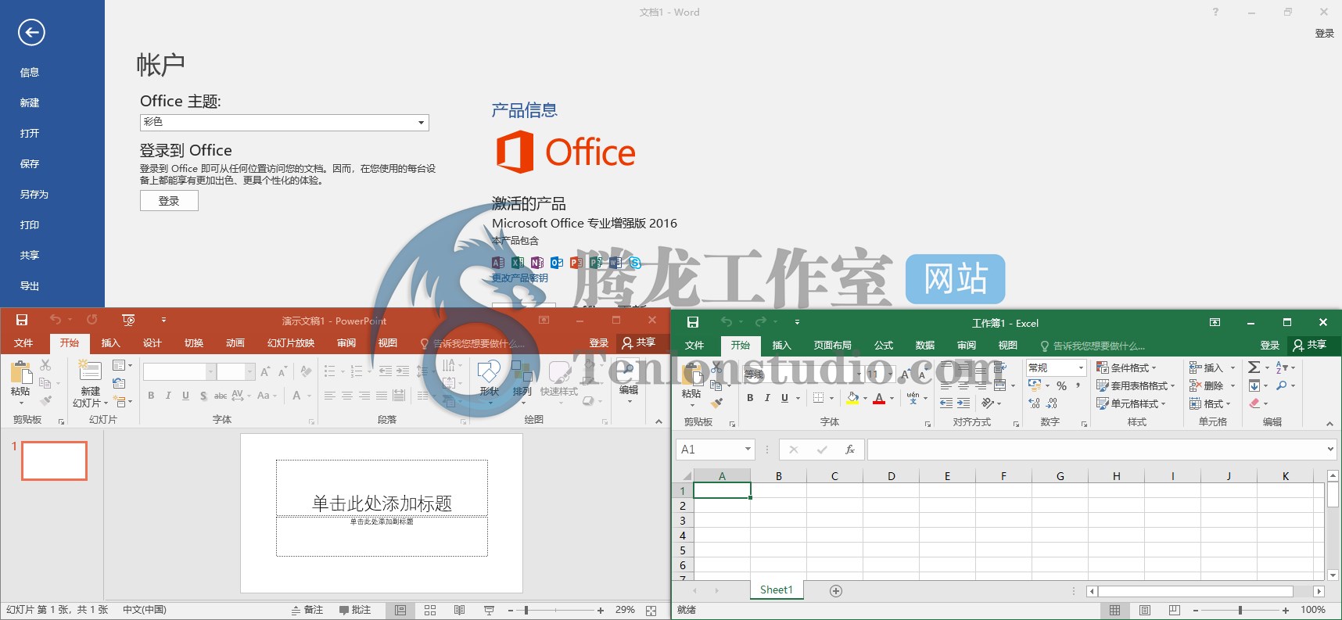Viewport: 1342px width, 620px height.
Task: Start slideshow from beginning in PowerPoint toolbar
Action: 128,320
